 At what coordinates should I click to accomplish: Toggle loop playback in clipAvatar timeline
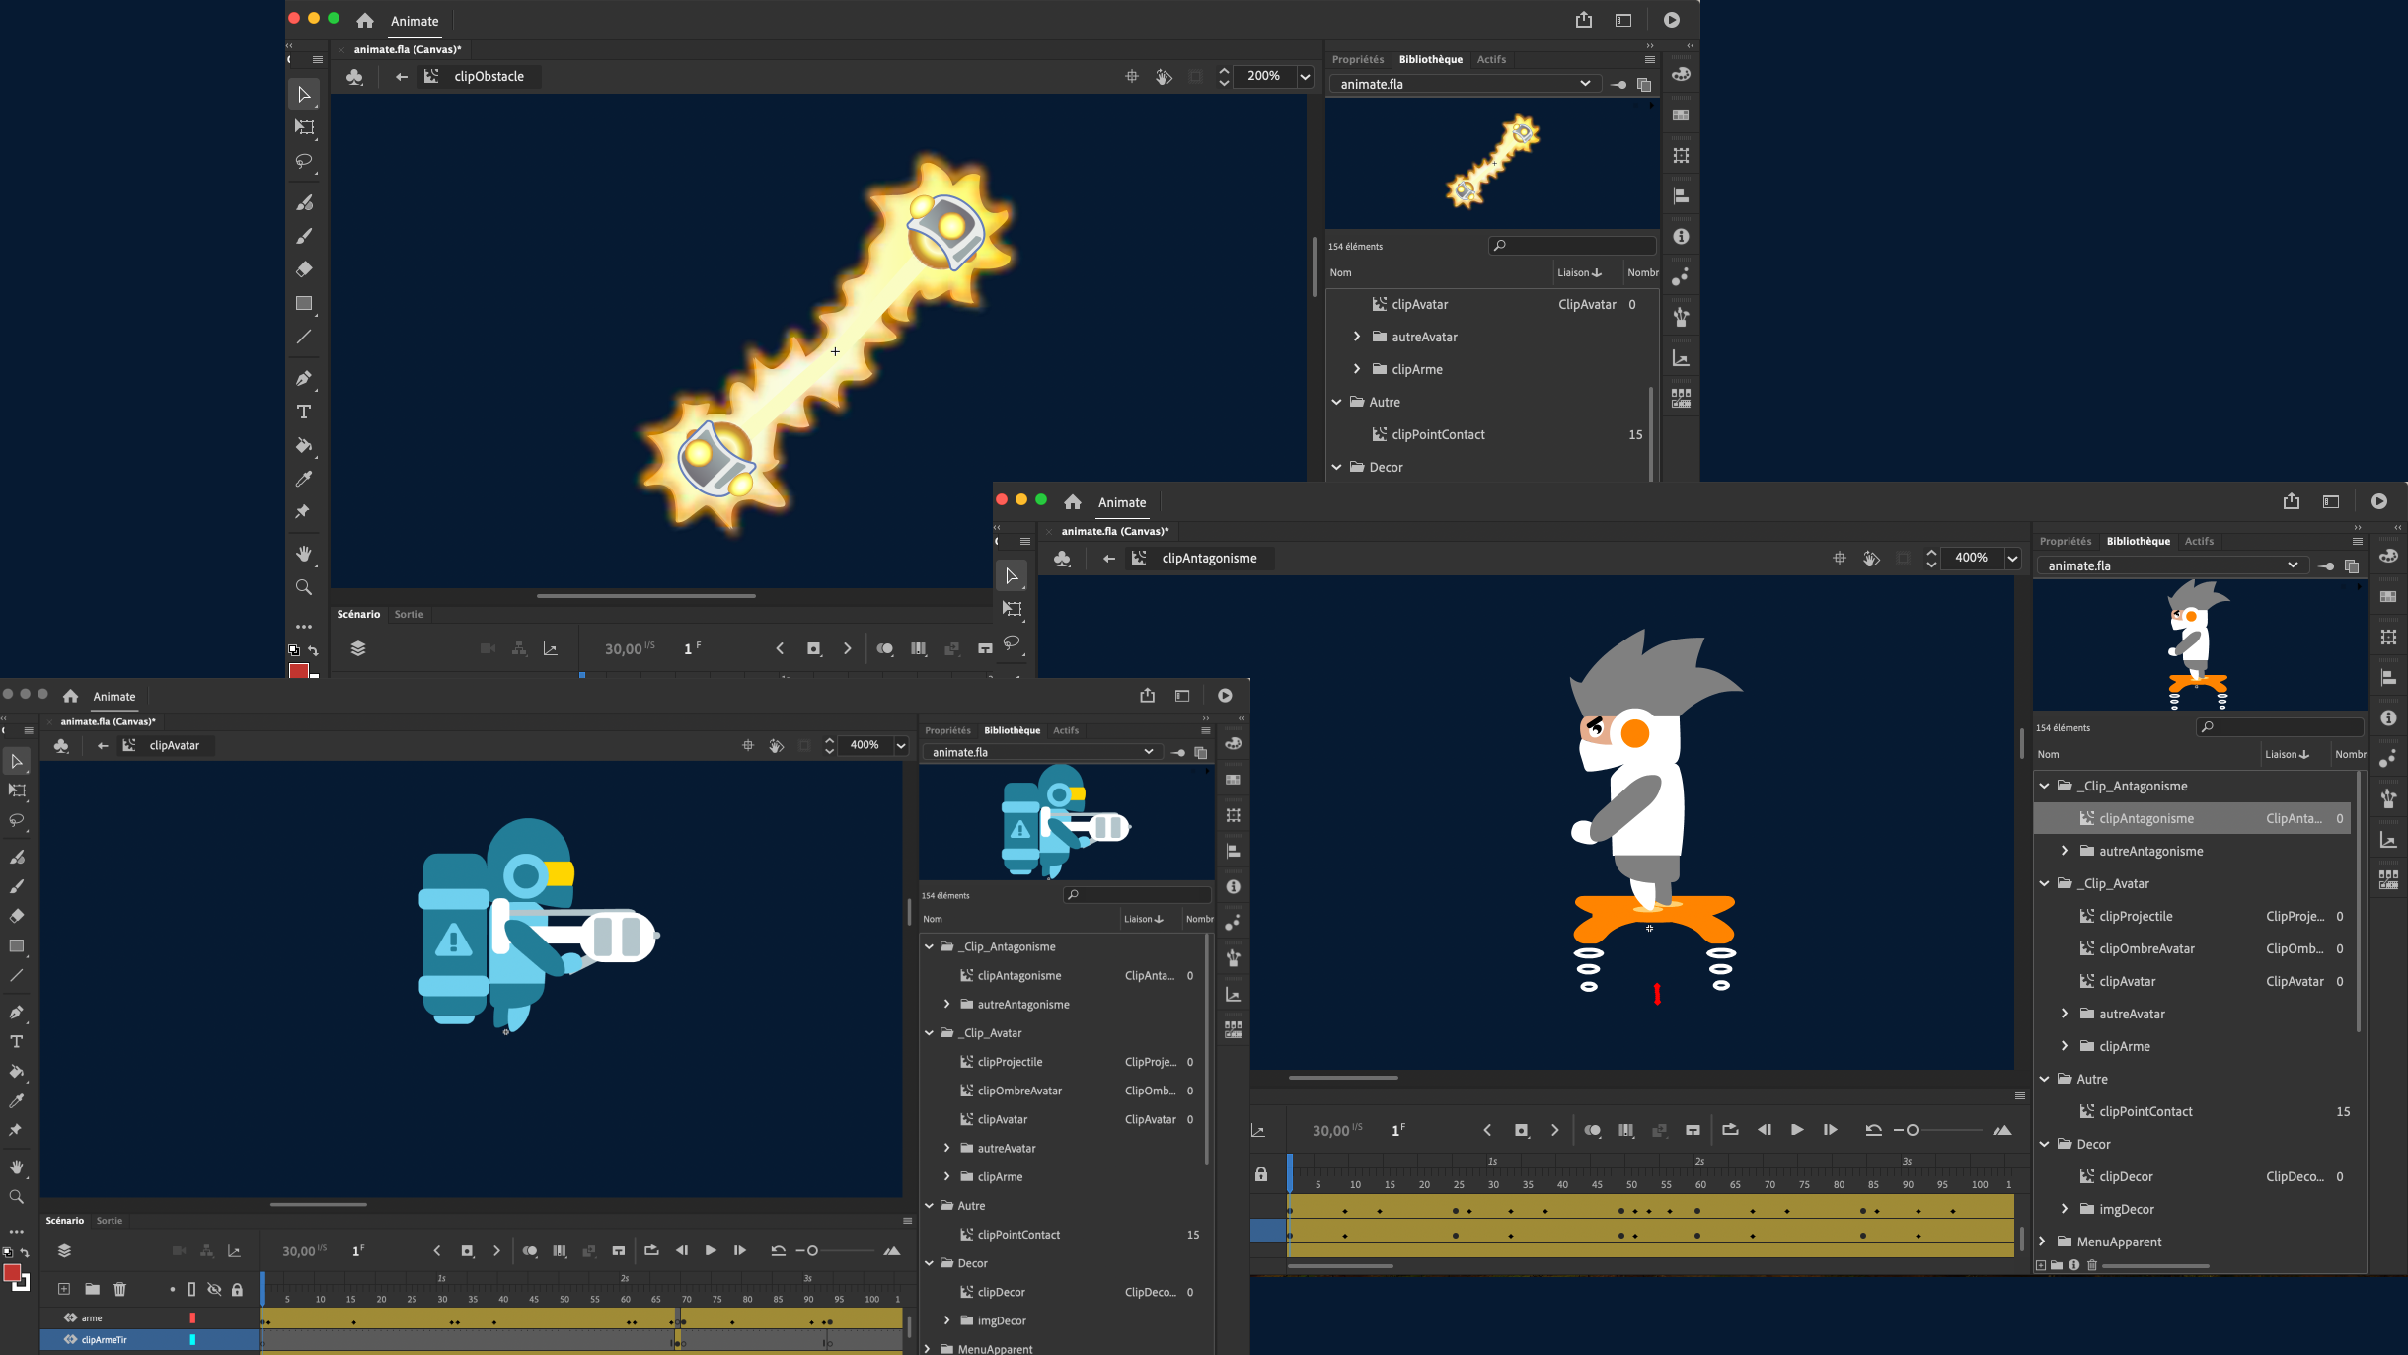(651, 1250)
